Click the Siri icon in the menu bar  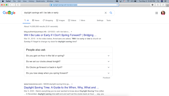pos(162,1)
